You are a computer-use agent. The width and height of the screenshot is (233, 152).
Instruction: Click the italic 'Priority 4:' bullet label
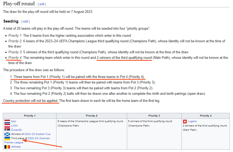click(15, 57)
